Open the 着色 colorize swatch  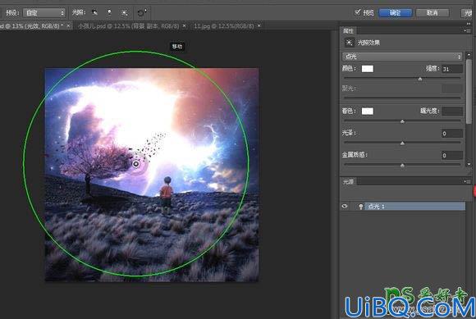tap(368, 111)
